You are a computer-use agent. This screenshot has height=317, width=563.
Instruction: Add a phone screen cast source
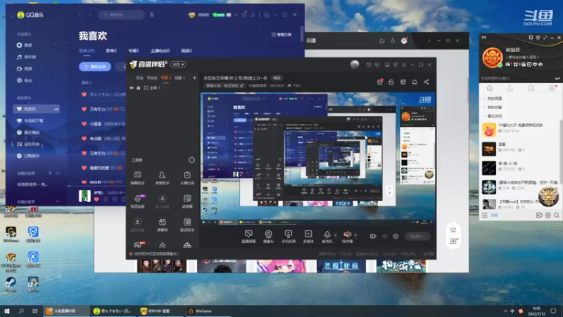[289, 237]
